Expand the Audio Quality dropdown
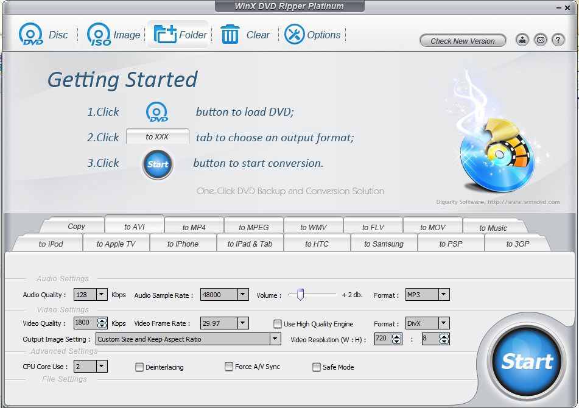579x408 pixels. point(102,295)
